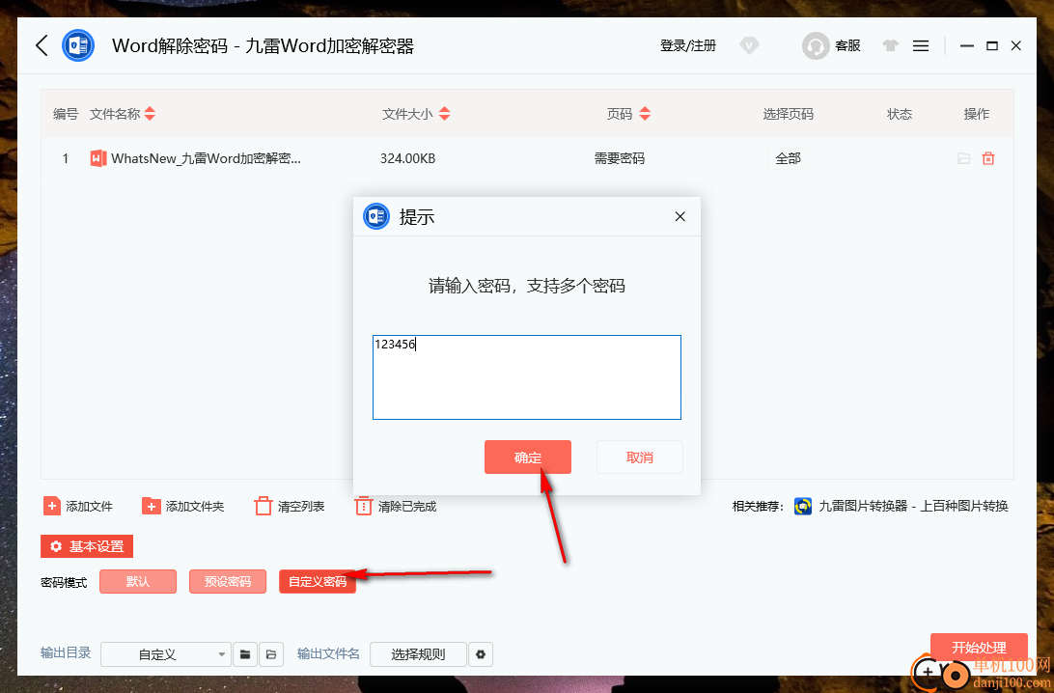Click 添加文件 to add a file
Viewport: 1054px width, 693px height.
click(78, 506)
